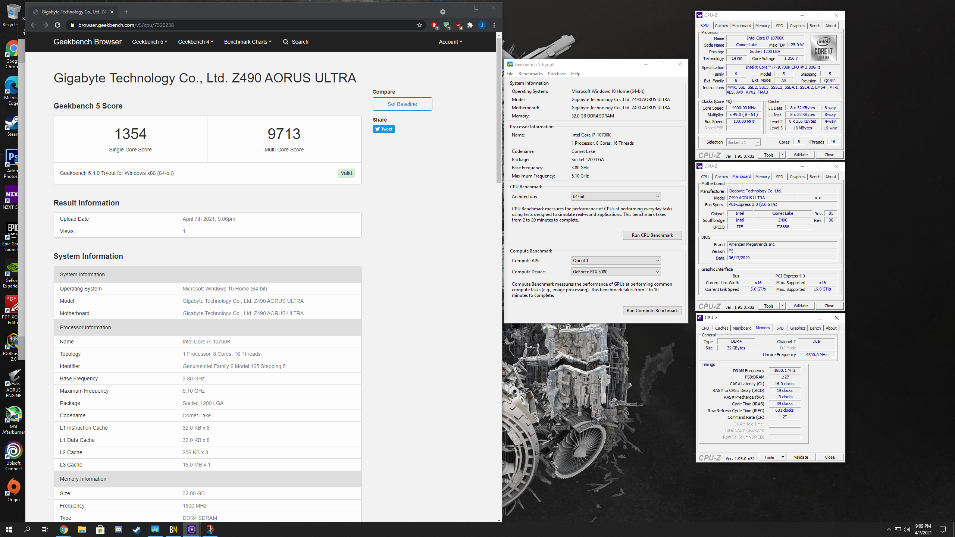Screen dimensions: 955x537
Task: Open the Architecture 64-bit combo box
Action: 616,197
